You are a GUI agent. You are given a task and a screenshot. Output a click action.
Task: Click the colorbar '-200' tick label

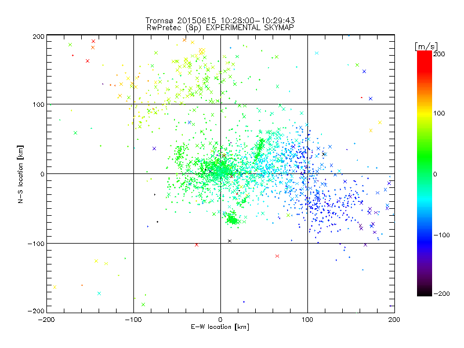pos(441,293)
